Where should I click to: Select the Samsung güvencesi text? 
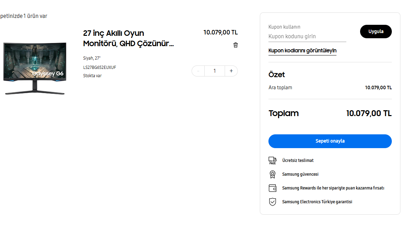coord(300,174)
